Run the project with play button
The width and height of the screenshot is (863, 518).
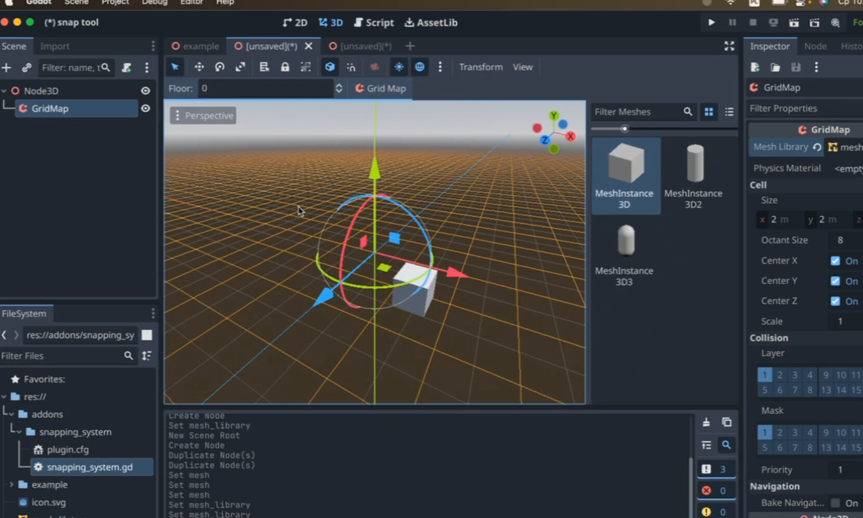click(711, 22)
